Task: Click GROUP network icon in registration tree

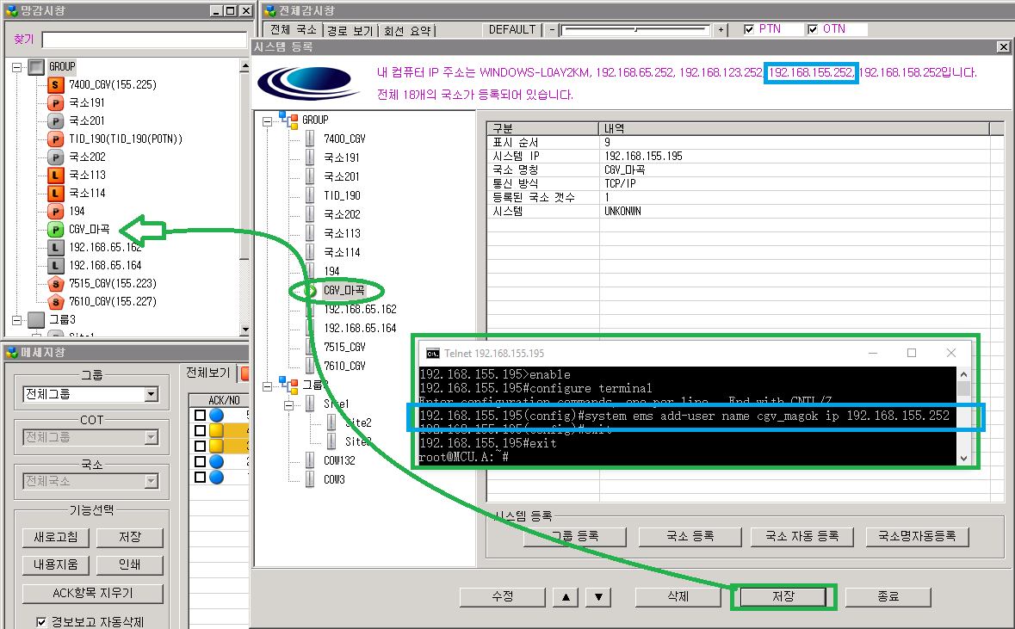Action: (x=288, y=120)
